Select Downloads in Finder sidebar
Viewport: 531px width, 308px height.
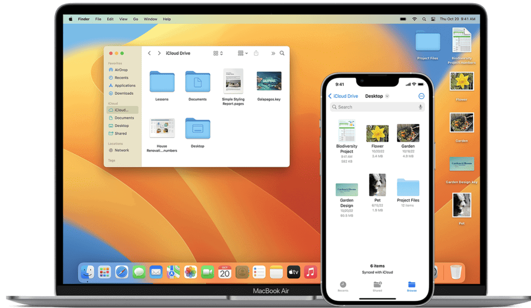123,93
